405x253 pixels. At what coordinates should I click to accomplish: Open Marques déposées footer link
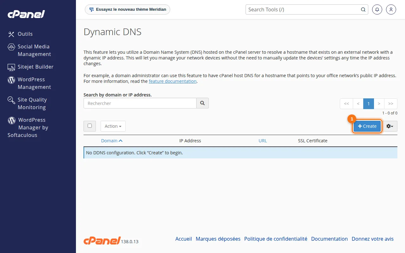pyautogui.click(x=218, y=239)
